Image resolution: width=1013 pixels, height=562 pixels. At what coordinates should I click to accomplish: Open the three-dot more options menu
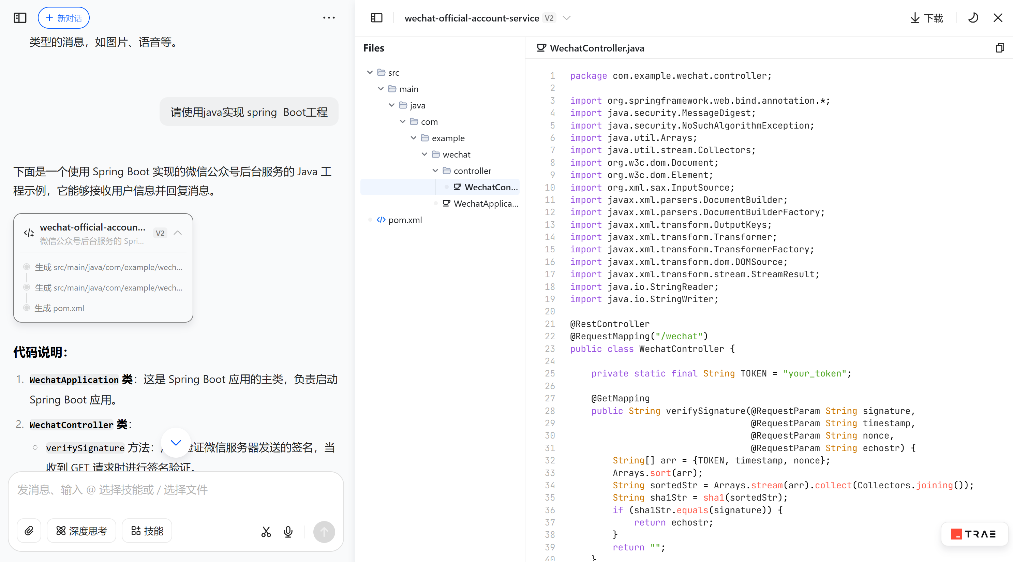click(329, 18)
